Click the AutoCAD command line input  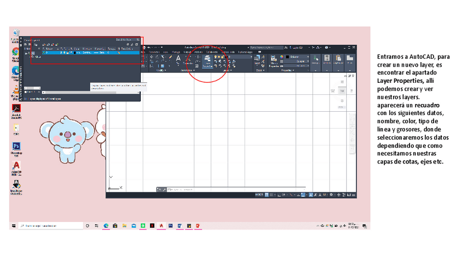236,189
